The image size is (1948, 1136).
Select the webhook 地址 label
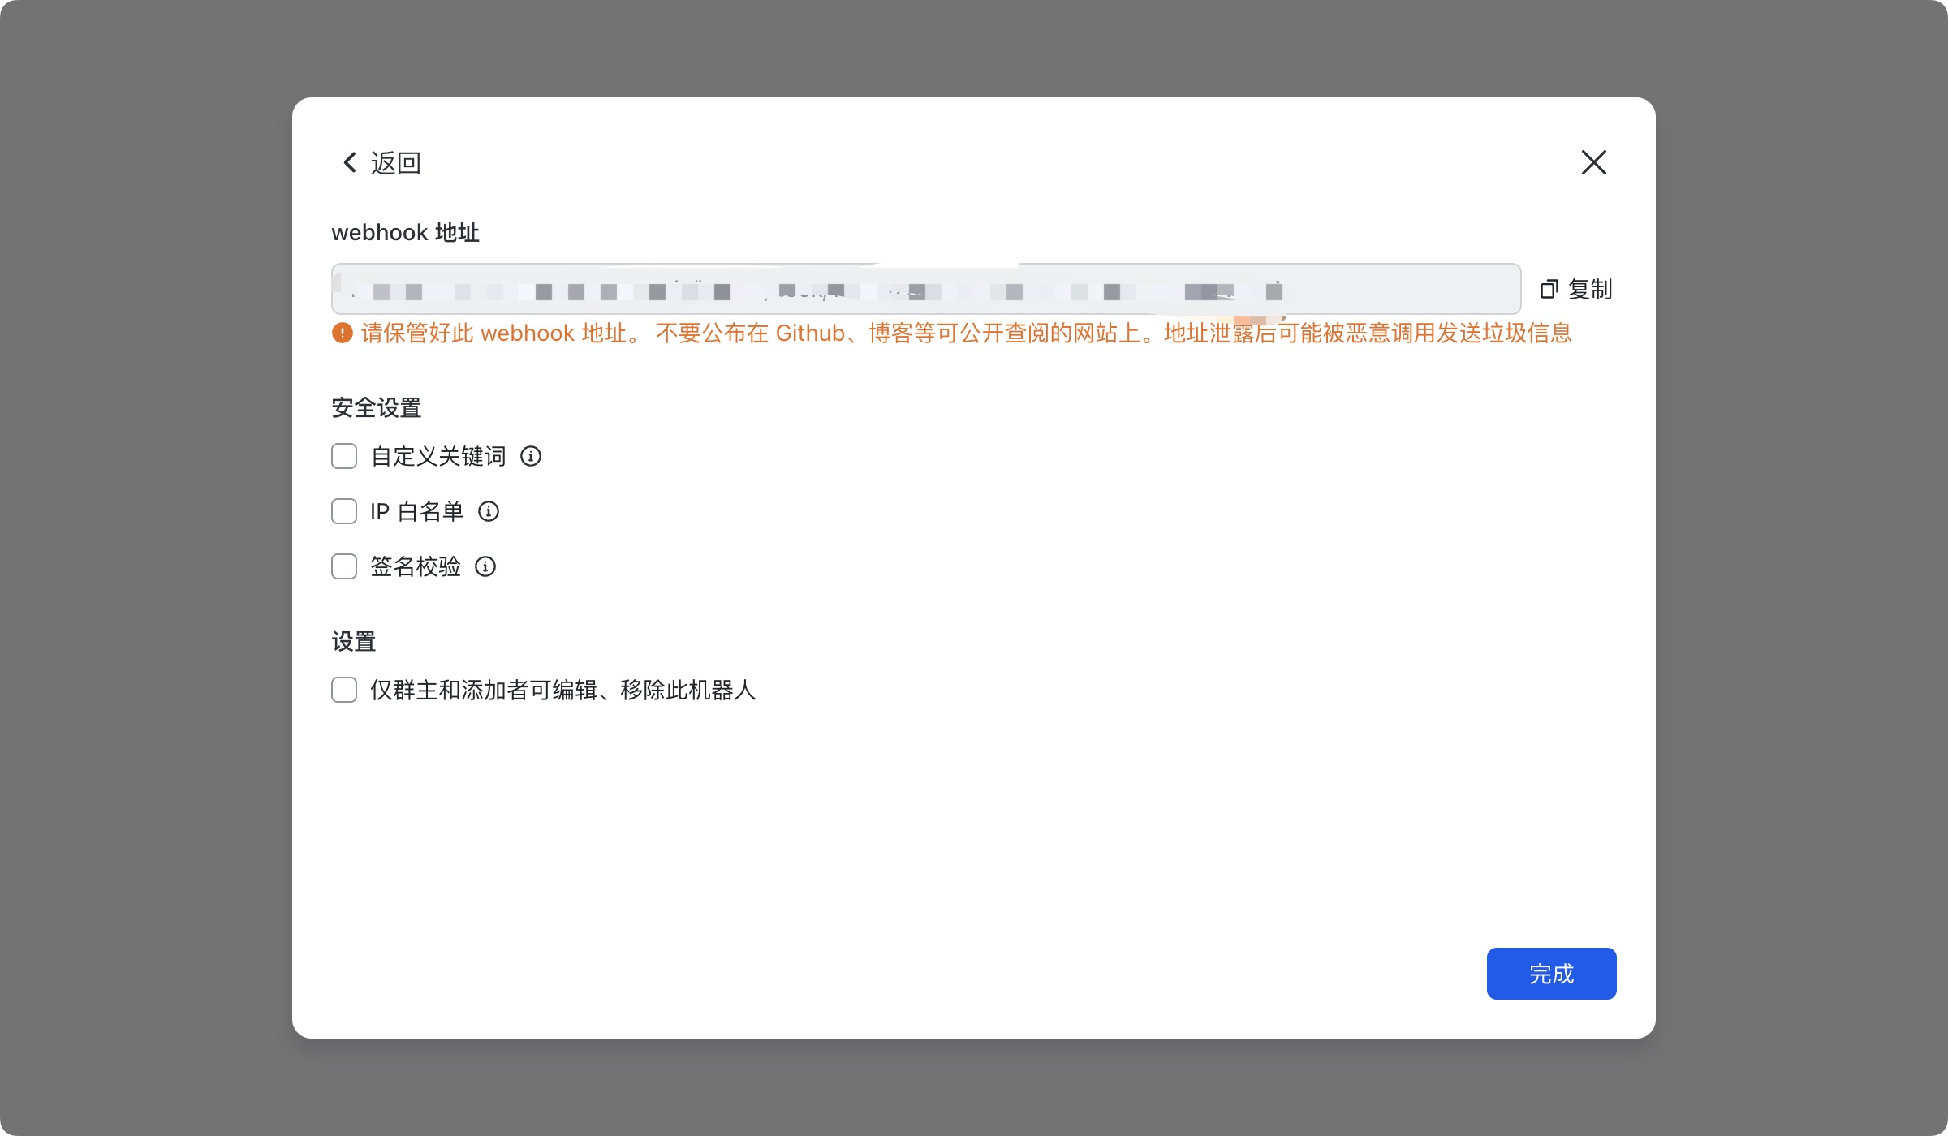[x=406, y=232]
